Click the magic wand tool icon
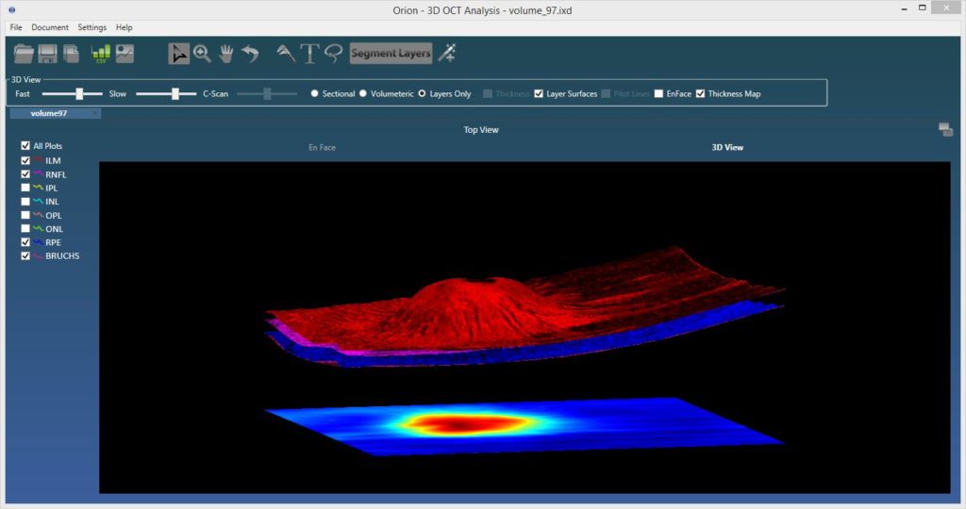Viewport: 966px width, 509px height. pos(447,53)
